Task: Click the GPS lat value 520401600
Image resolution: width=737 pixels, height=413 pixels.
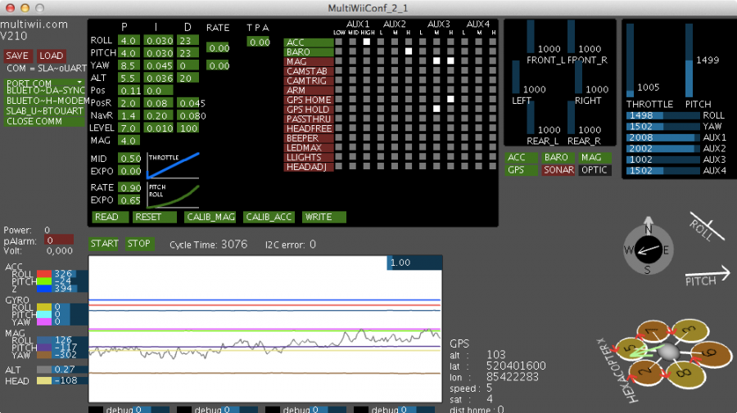Action: (x=516, y=366)
